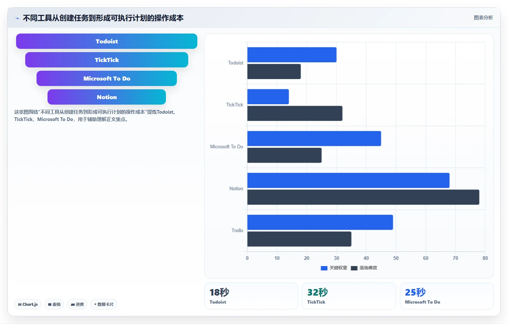Click the Microsoft To Do y-axis label
The image size is (508, 324).
pos(227,147)
